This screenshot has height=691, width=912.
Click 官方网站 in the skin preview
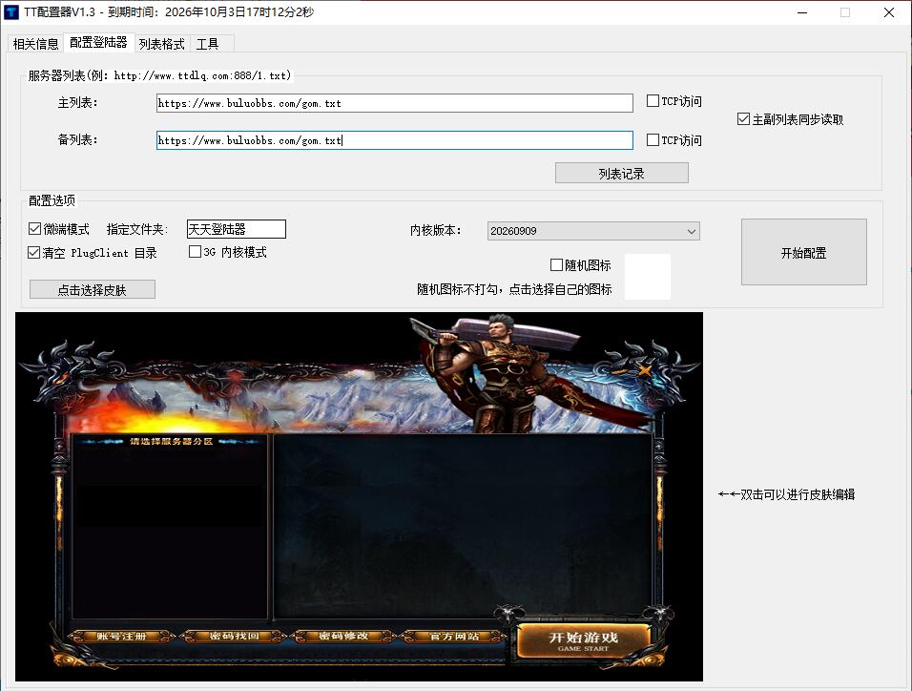(454, 637)
